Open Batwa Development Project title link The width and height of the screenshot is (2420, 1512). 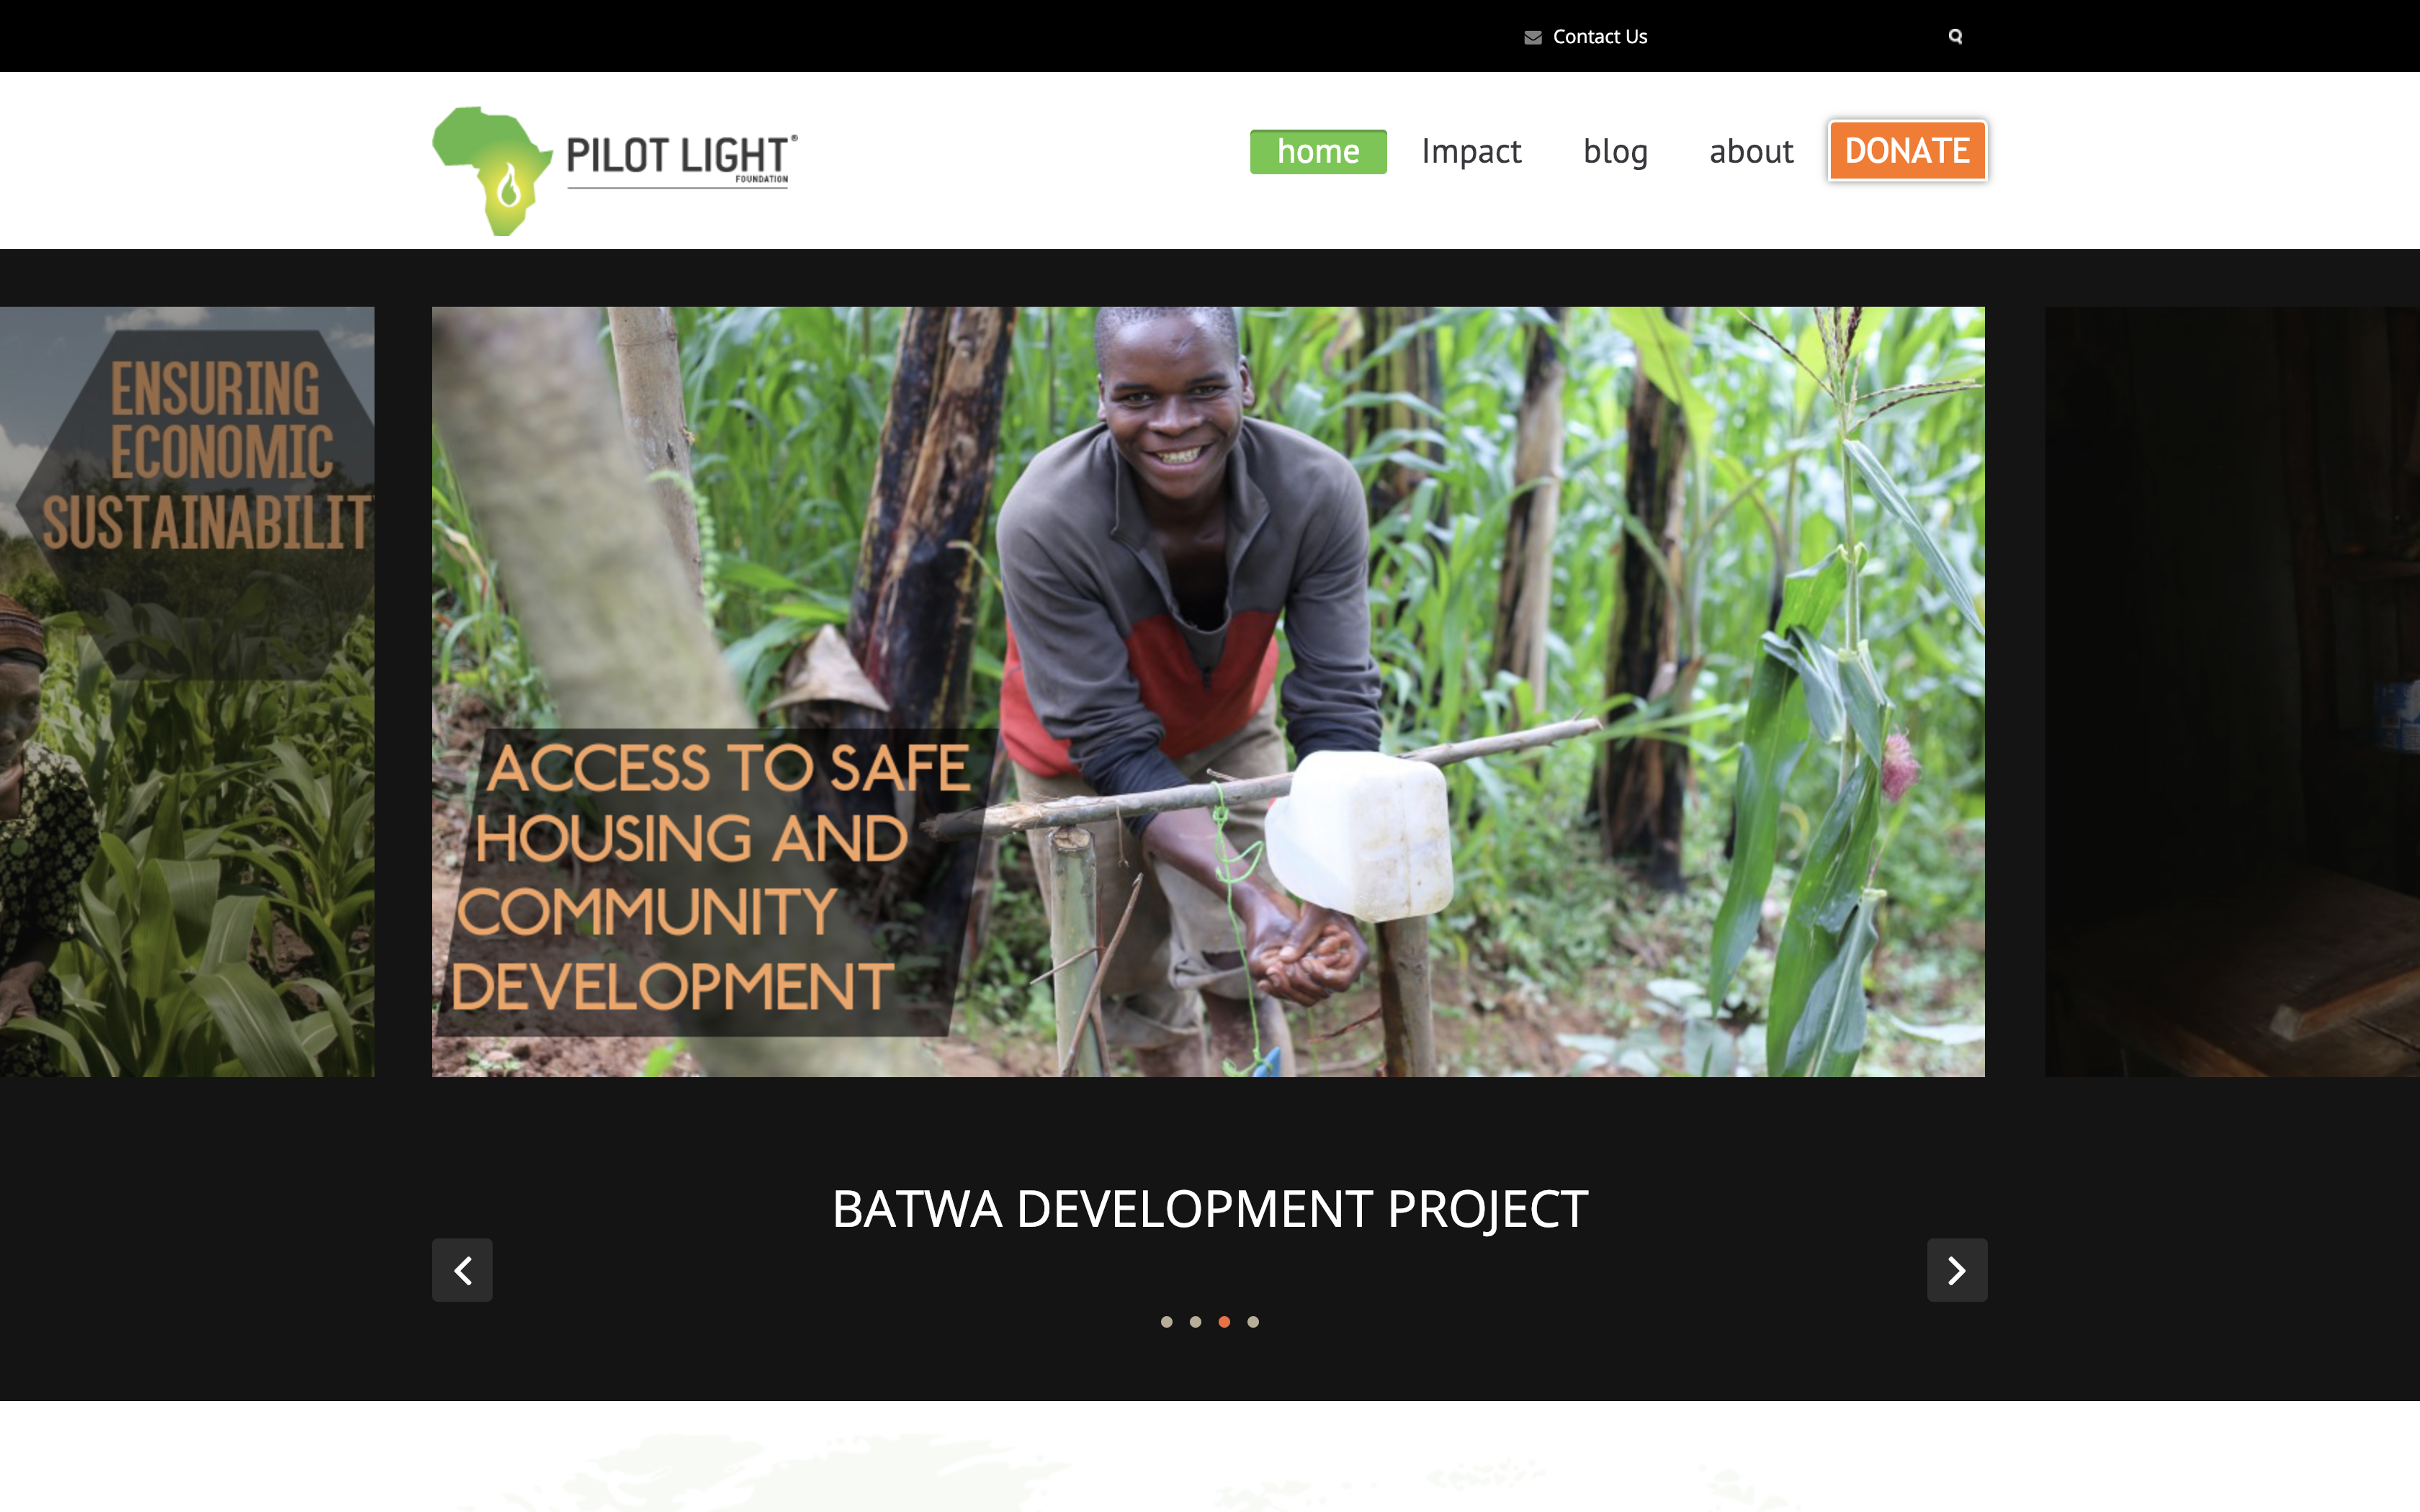click(x=1210, y=1209)
